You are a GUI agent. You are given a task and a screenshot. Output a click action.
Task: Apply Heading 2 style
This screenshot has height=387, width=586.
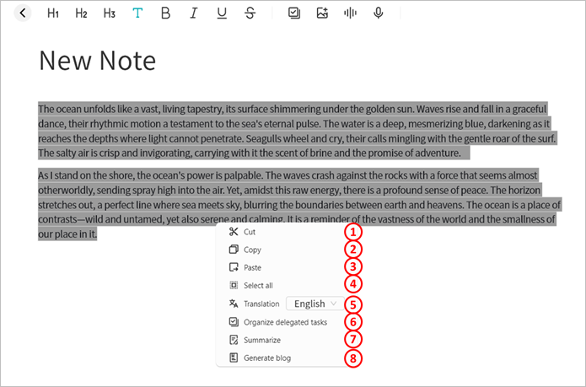(x=81, y=13)
